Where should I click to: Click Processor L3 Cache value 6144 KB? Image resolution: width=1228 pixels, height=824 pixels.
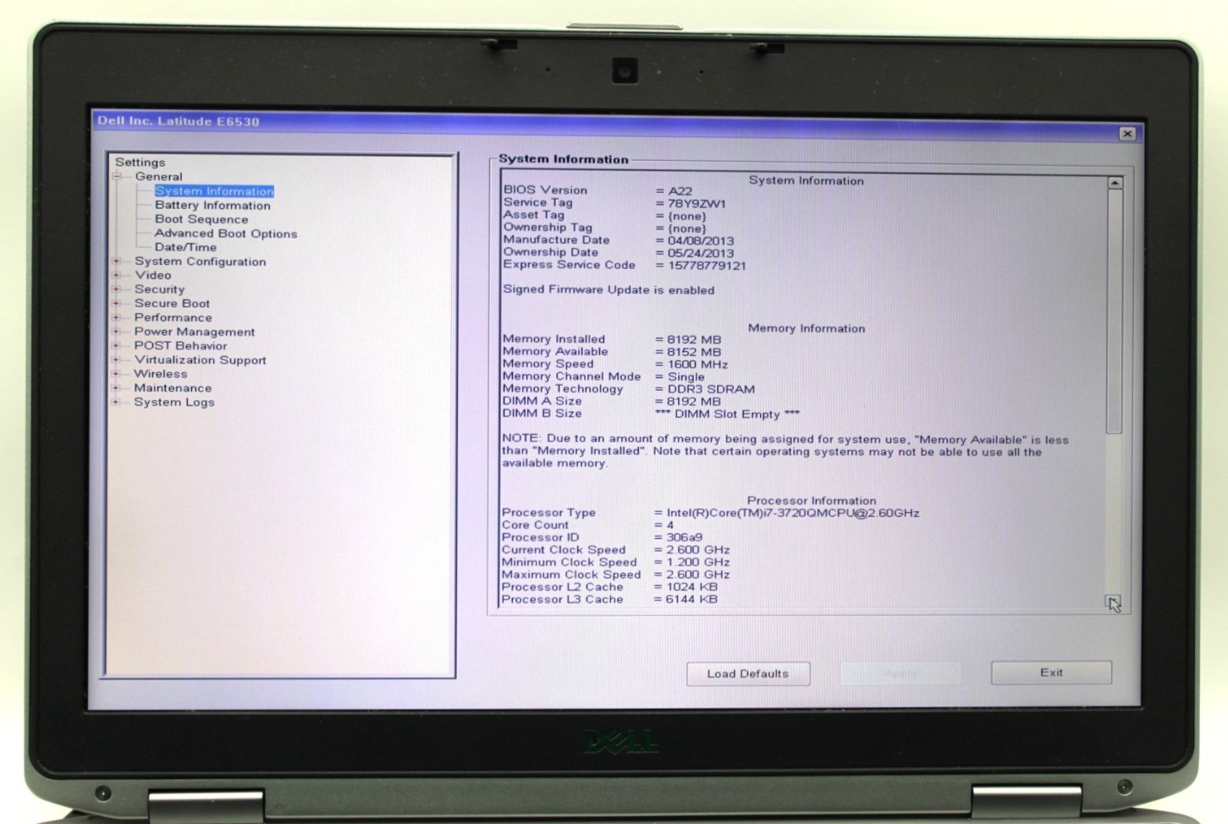click(691, 599)
